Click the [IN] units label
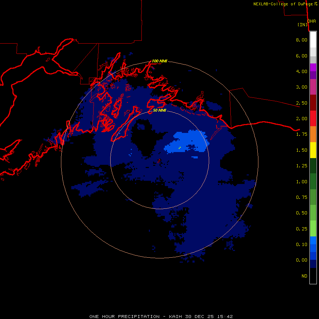Viewport: 319px width, 319px height. [x=302, y=24]
